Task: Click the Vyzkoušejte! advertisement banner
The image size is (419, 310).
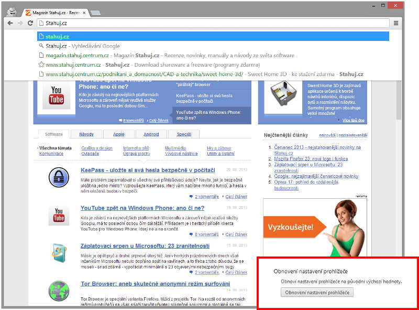Action: pos(315,227)
